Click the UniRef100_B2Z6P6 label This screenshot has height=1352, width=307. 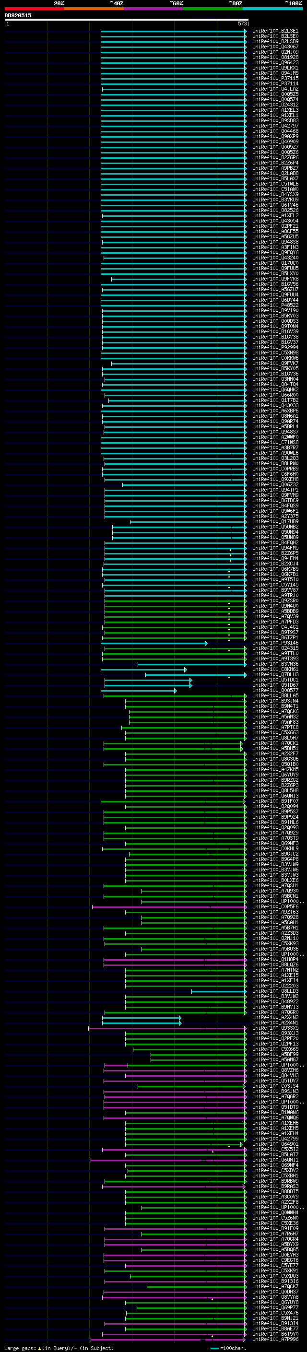[x=275, y=157]
